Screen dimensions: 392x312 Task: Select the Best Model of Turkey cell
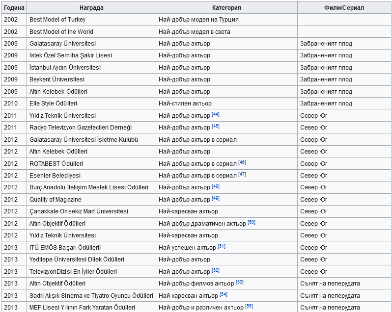[x=57, y=20]
